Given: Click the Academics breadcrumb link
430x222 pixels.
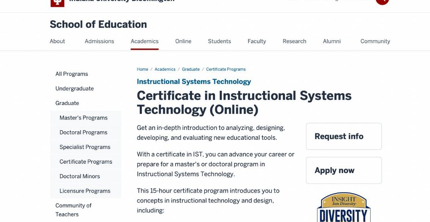Looking at the screenshot, I should (x=165, y=69).
